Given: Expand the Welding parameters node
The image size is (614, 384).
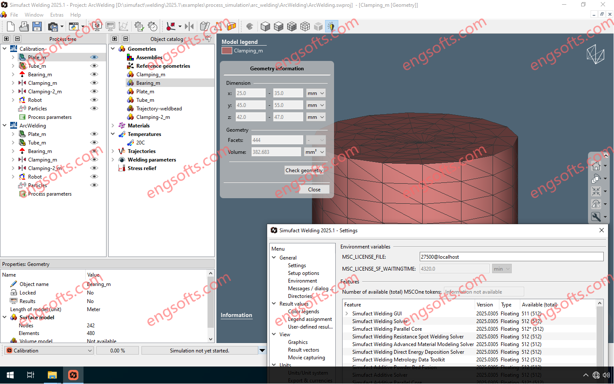Looking at the screenshot, I should click(x=113, y=159).
